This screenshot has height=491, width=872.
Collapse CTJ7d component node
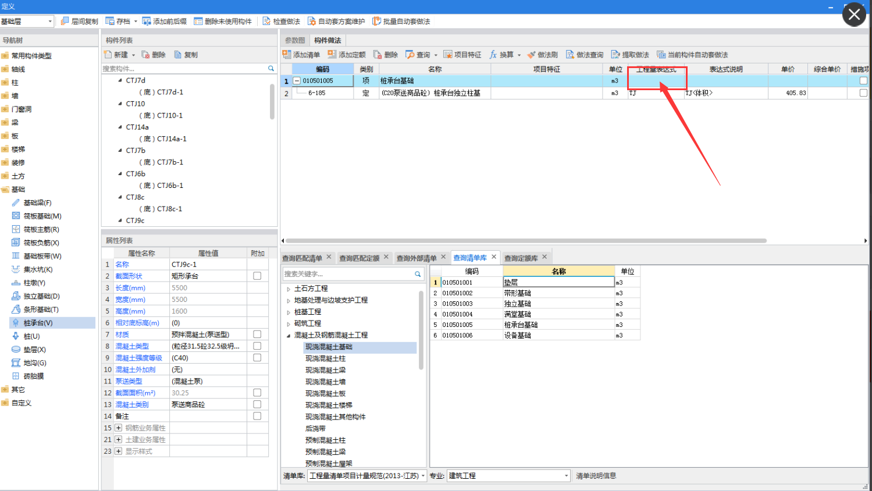120,80
